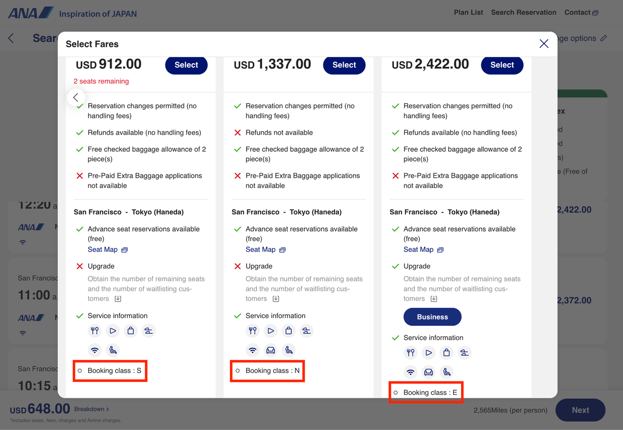Go back using the top-left chevron
623x430 pixels.
tap(11, 38)
